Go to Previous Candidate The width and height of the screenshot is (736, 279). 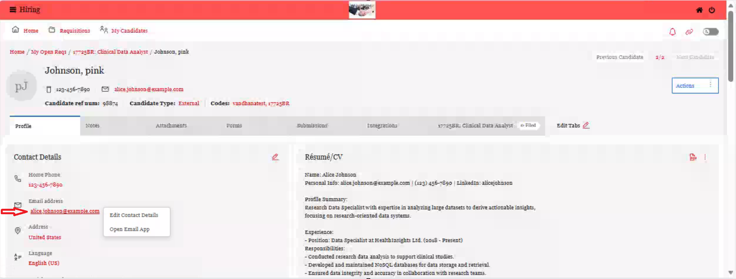click(x=619, y=57)
